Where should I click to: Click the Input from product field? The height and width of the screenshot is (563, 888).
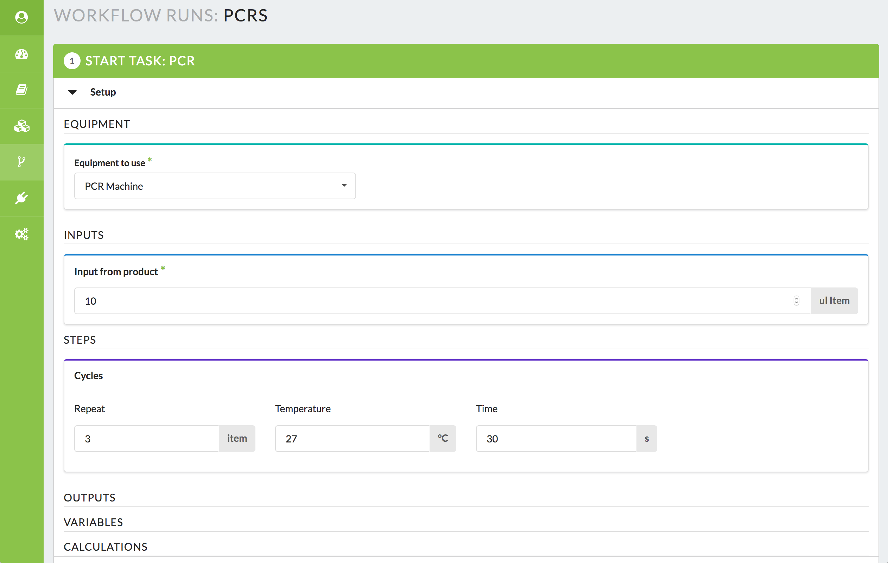click(x=435, y=301)
